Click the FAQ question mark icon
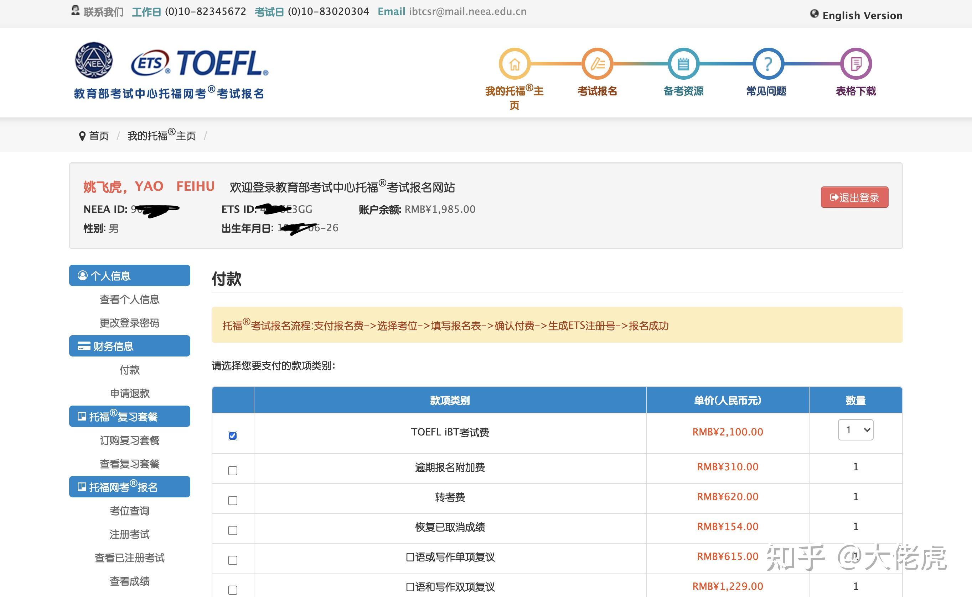The width and height of the screenshot is (972, 597). pyautogui.click(x=768, y=64)
